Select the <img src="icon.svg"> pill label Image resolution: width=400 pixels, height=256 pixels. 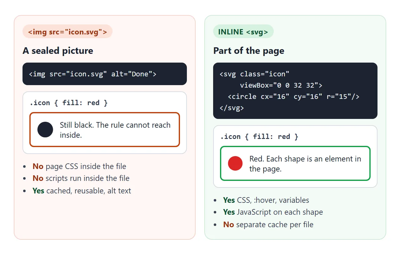point(67,32)
